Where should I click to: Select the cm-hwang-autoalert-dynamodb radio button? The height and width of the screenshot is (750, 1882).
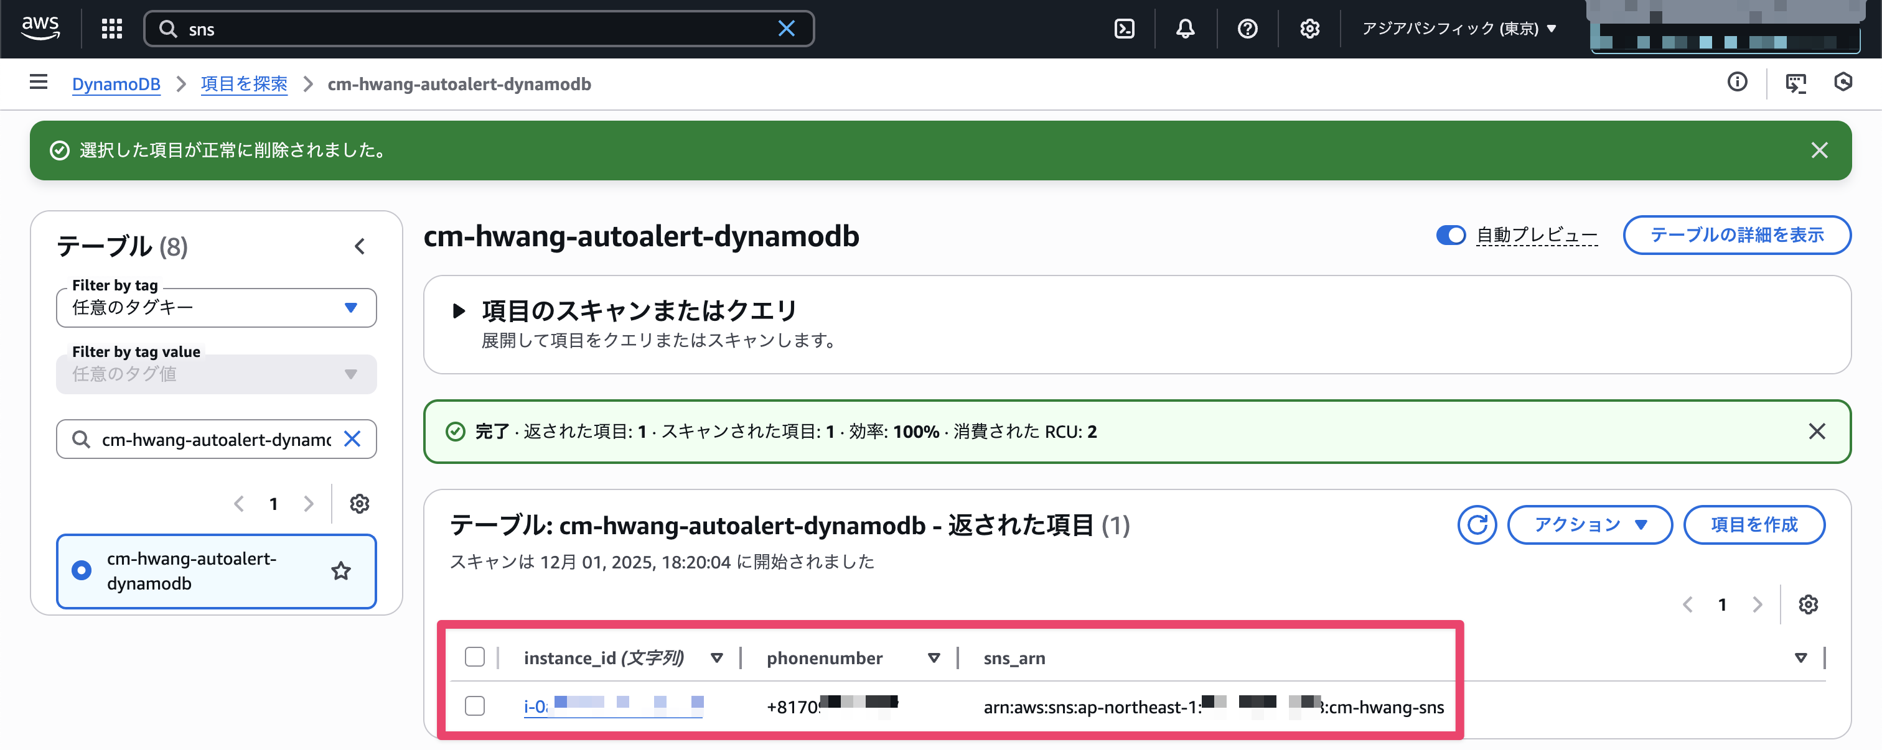click(x=82, y=570)
